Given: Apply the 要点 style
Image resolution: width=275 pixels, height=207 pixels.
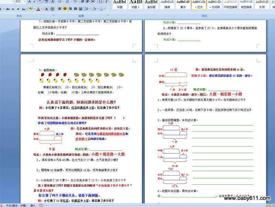Looking at the screenshot, I should 183,4.
